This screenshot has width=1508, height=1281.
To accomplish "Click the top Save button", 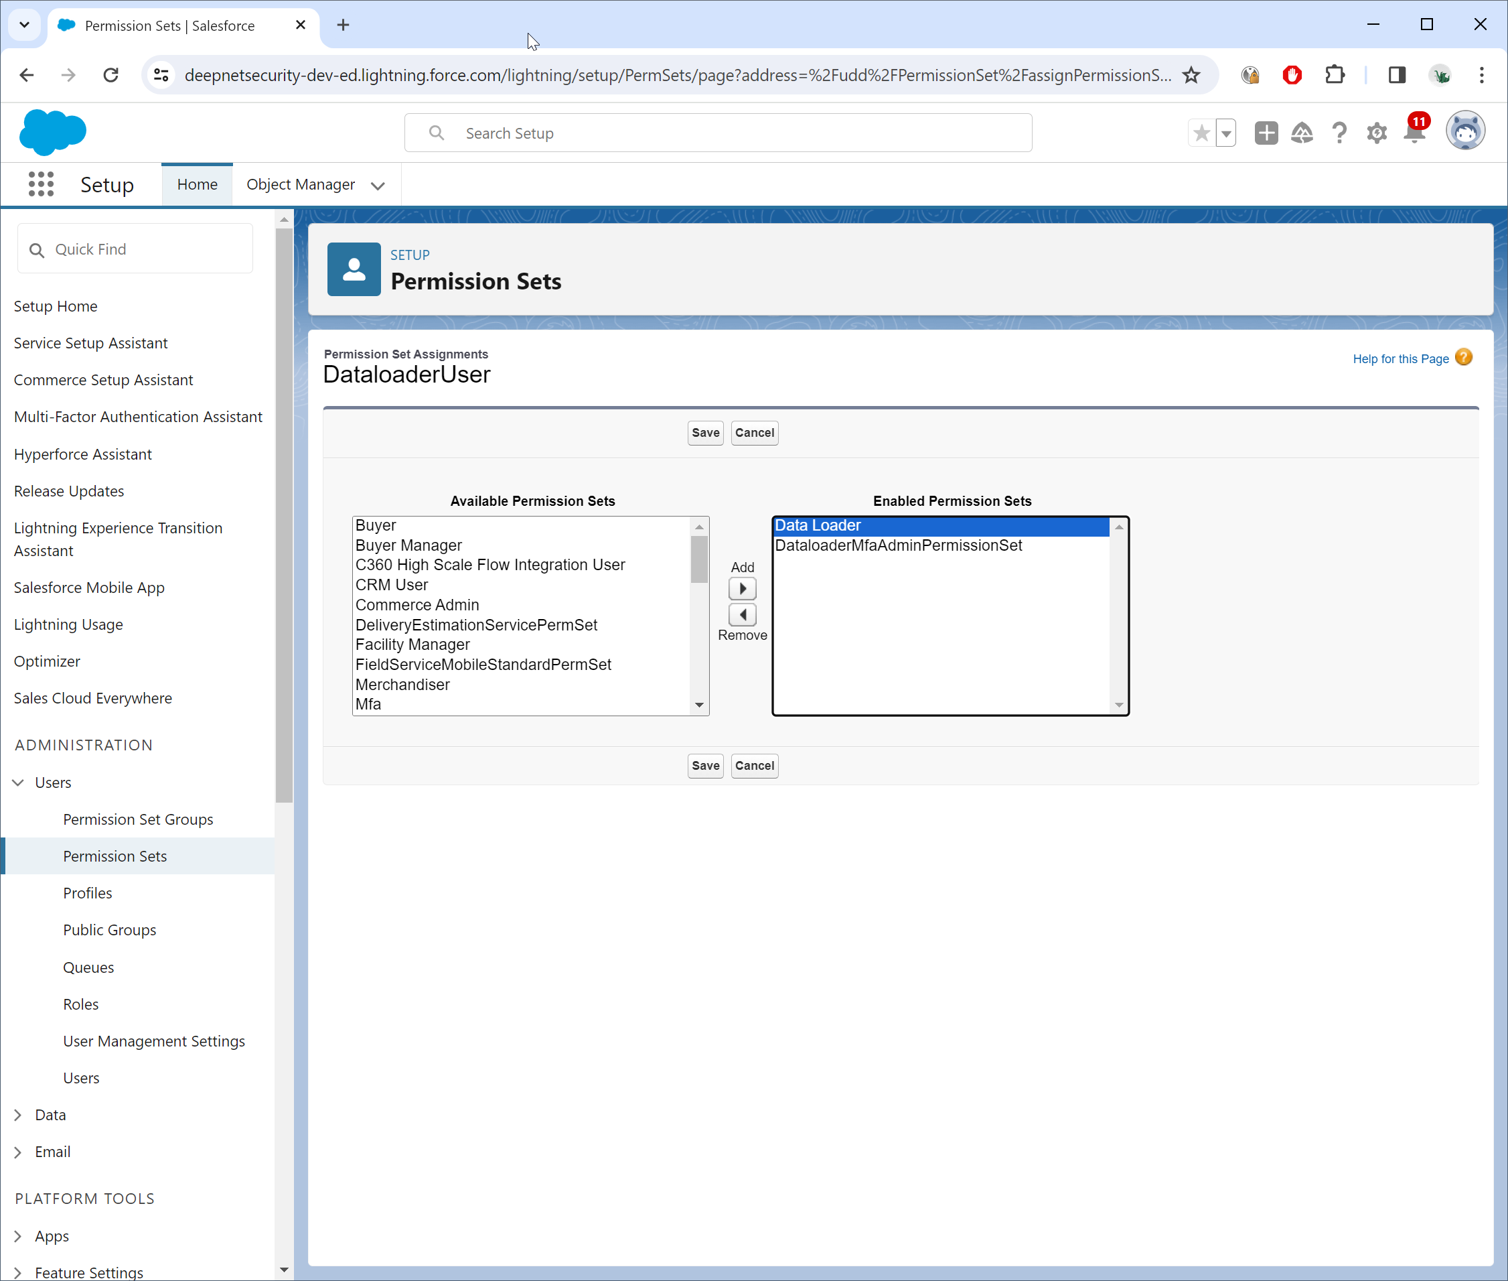I will [x=704, y=433].
